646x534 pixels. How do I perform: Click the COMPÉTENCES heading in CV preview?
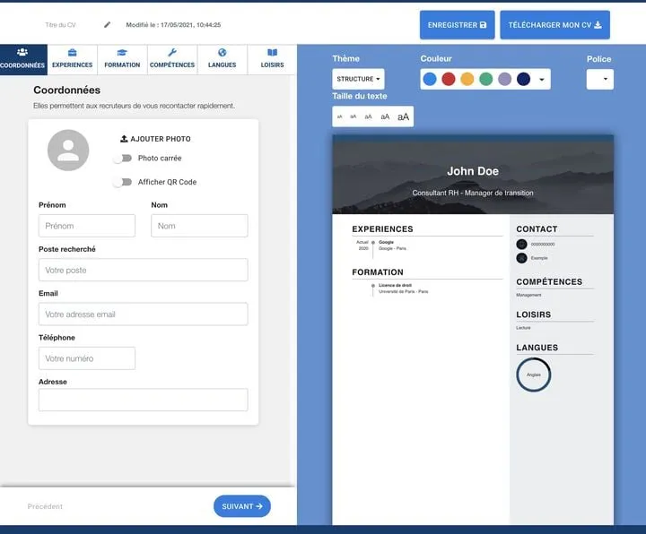(549, 282)
